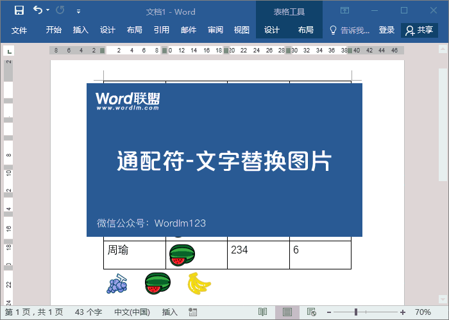Click the Save icon in Quick Access Toolbar
The width and height of the screenshot is (449, 320).
[19, 11]
